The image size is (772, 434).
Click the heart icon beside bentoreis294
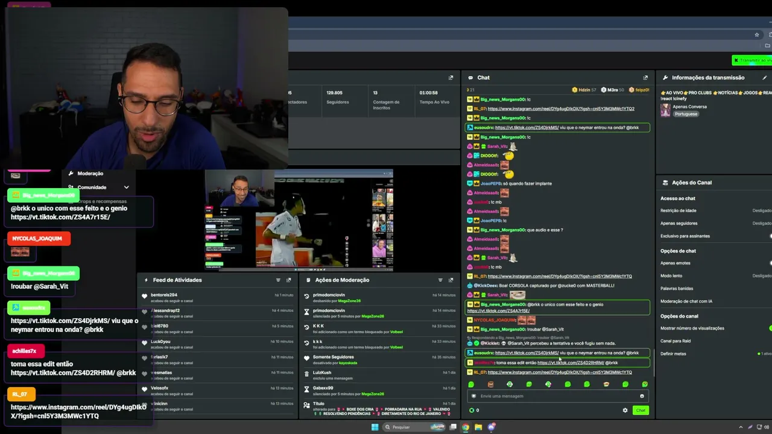(145, 296)
